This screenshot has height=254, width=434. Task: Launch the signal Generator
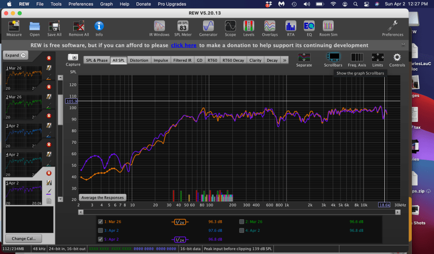click(x=208, y=28)
